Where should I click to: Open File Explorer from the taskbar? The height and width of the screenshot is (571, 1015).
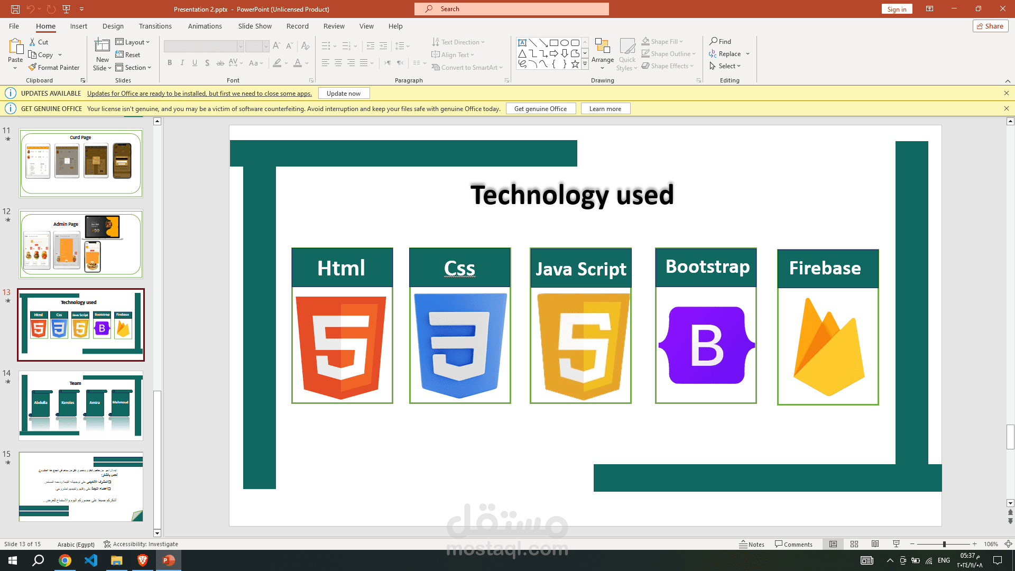pyautogui.click(x=116, y=560)
